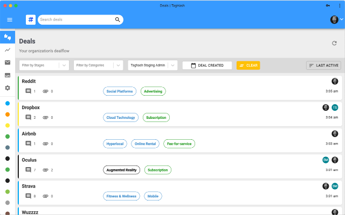The image size is (345, 215).
Task: Click Airbnb's comments icon
Action: (x=28, y=144)
